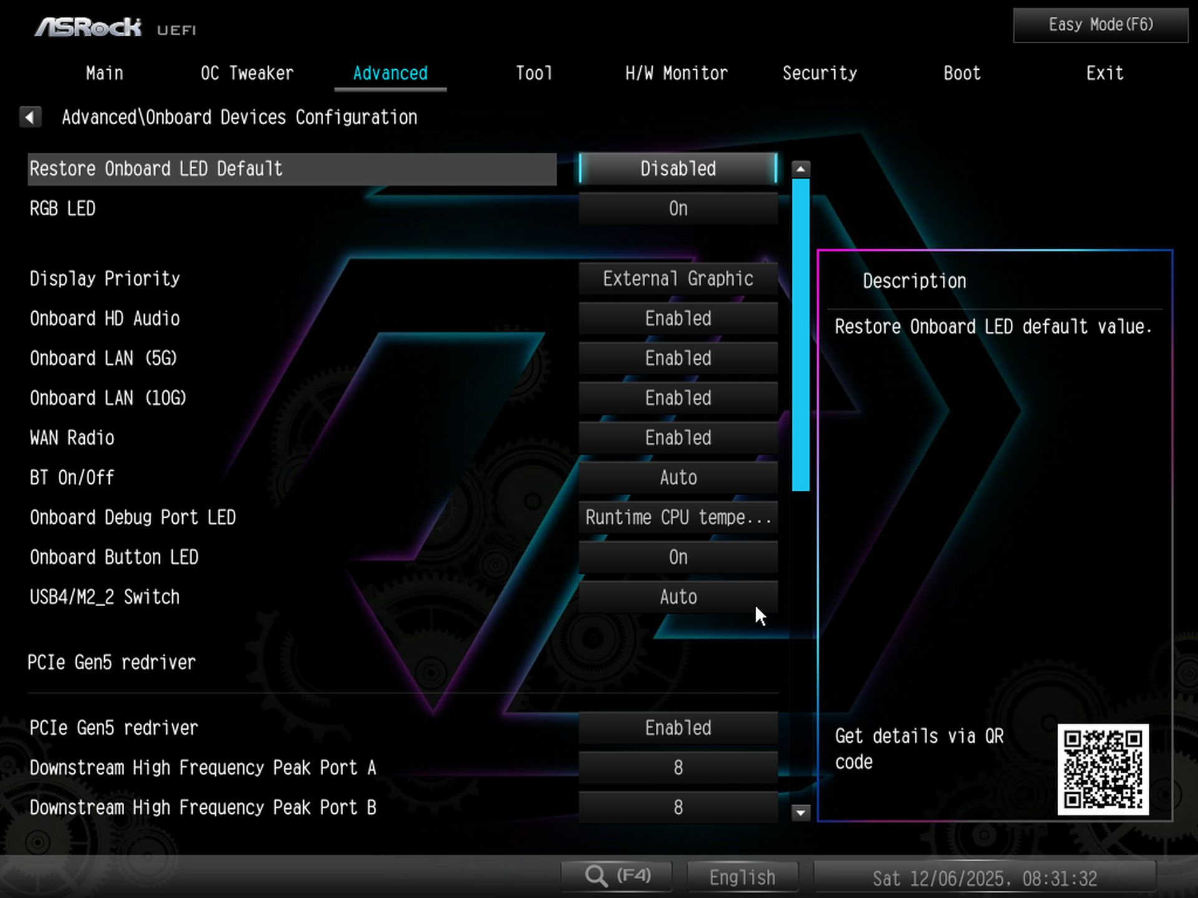Open BT On/Off Auto dropdown
This screenshot has width=1198, height=898.
click(678, 478)
